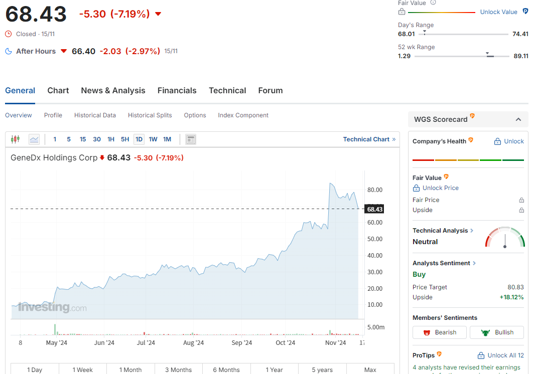This screenshot has width=533, height=374.
Task: Click the red down arrow beside the price change
Action: click(x=158, y=14)
